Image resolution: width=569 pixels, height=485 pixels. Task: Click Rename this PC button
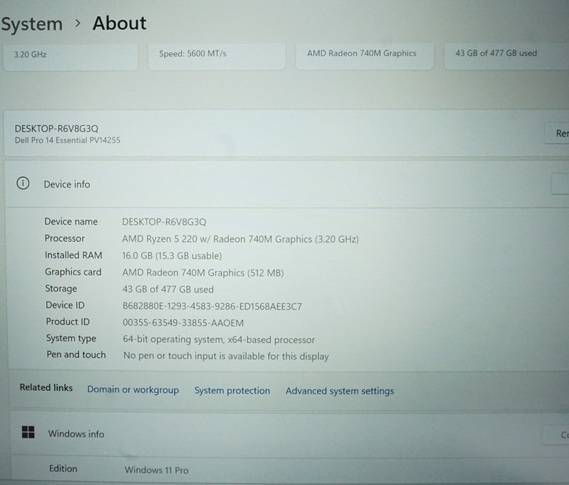pyautogui.click(x=557, y=133)
